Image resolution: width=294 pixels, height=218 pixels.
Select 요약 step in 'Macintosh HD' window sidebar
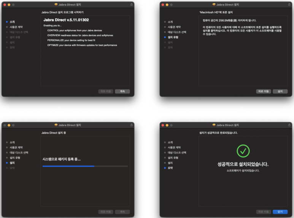170,48
